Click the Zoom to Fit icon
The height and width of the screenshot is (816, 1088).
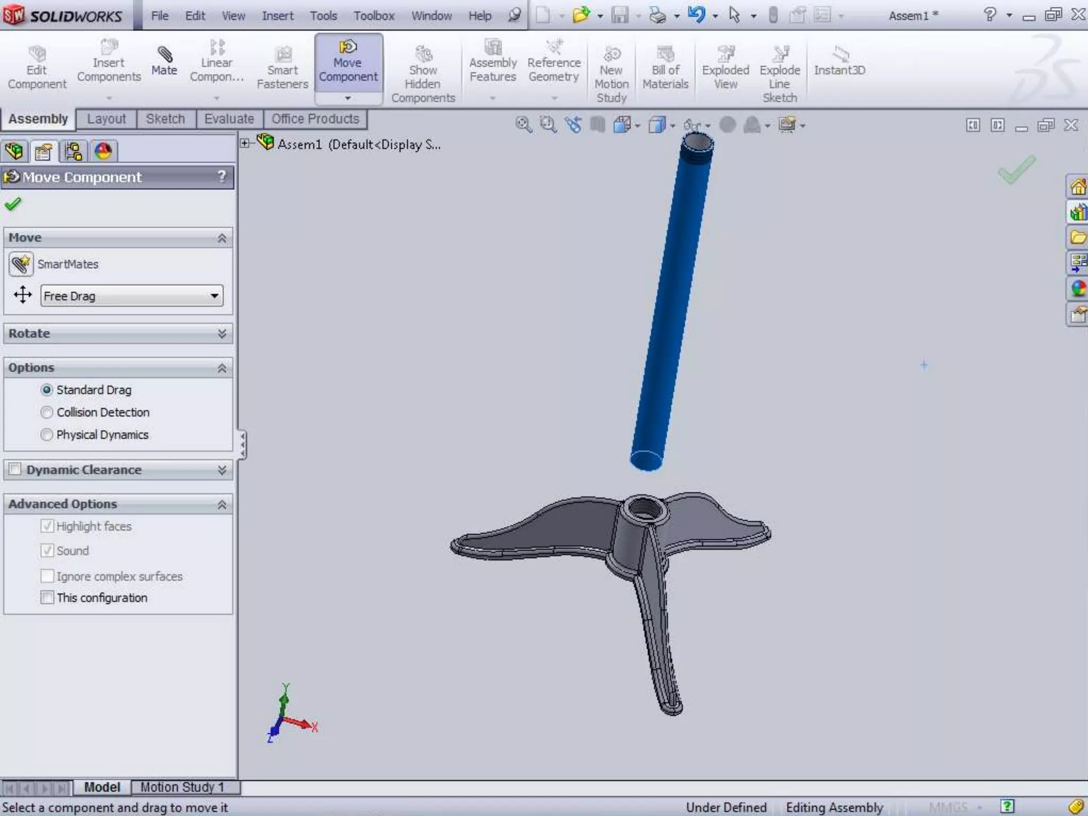pos(523,125)
